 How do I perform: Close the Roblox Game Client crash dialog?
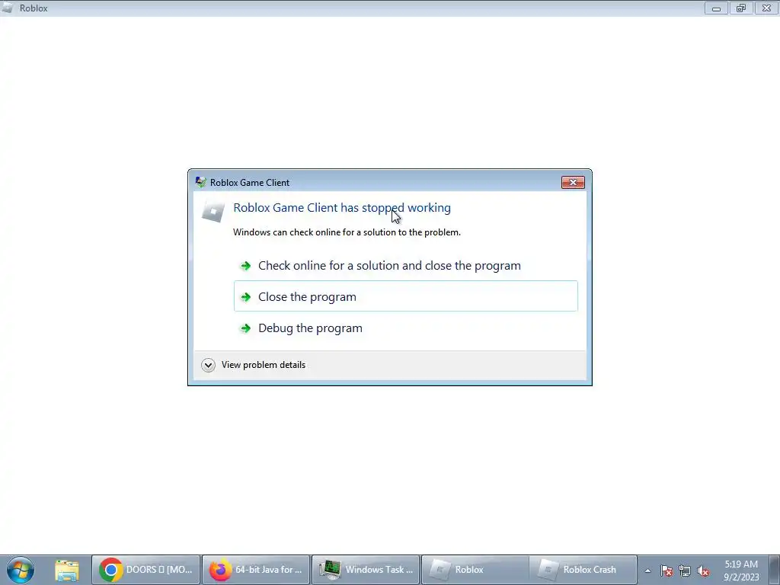[573, 183]
